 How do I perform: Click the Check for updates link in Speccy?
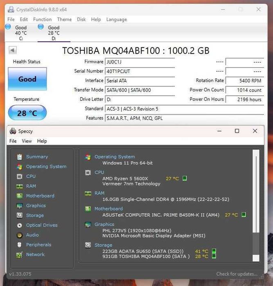point(237,274)
